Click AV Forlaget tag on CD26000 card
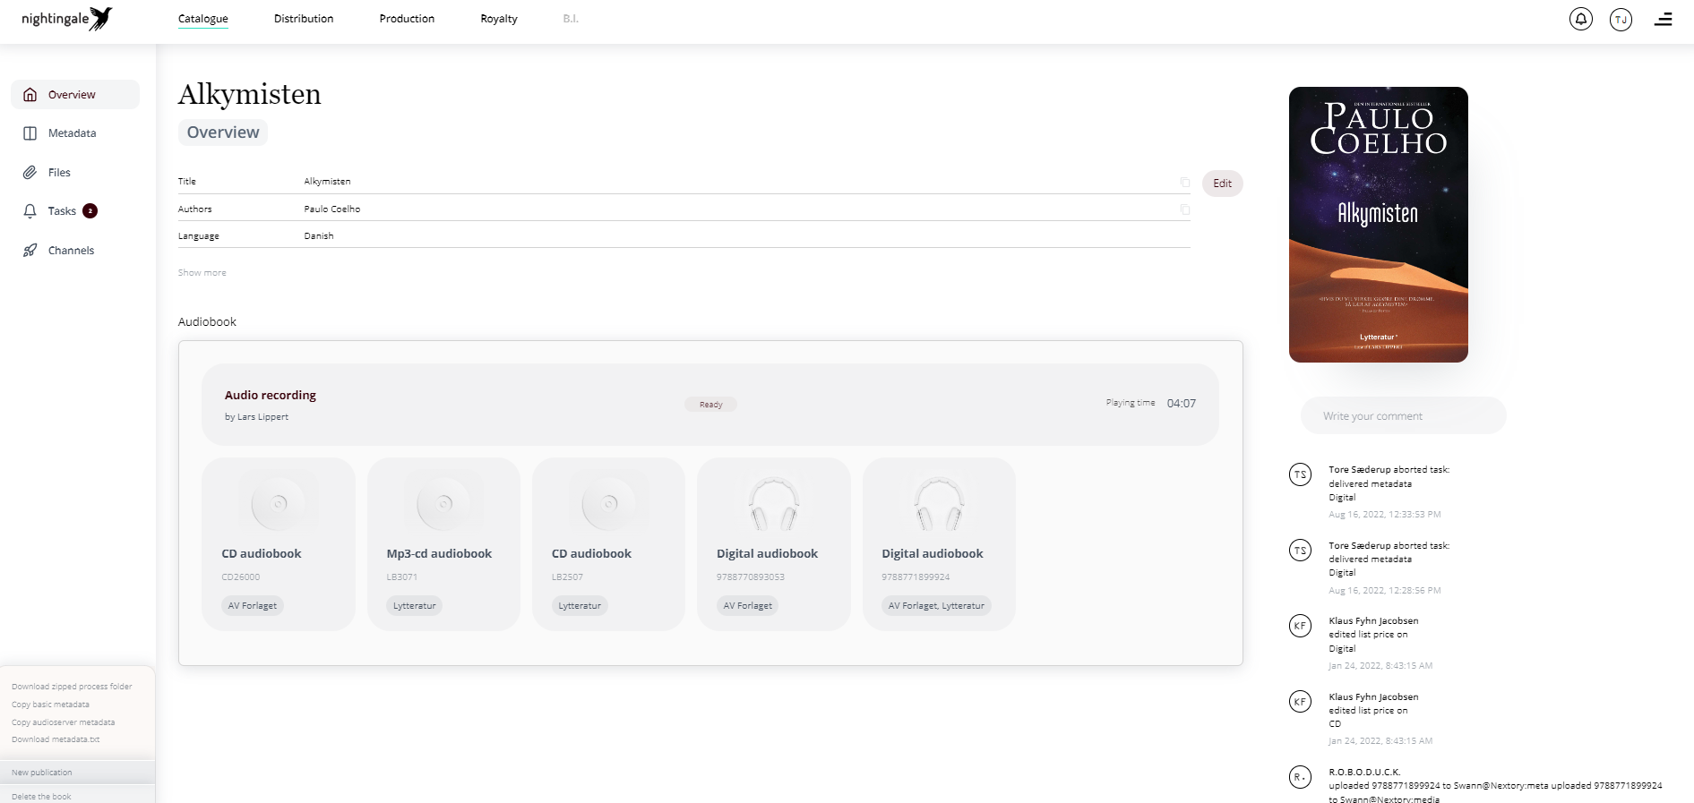Image resolution: width=1694 pixels, height=803 pixels. (x=253, y=606)
